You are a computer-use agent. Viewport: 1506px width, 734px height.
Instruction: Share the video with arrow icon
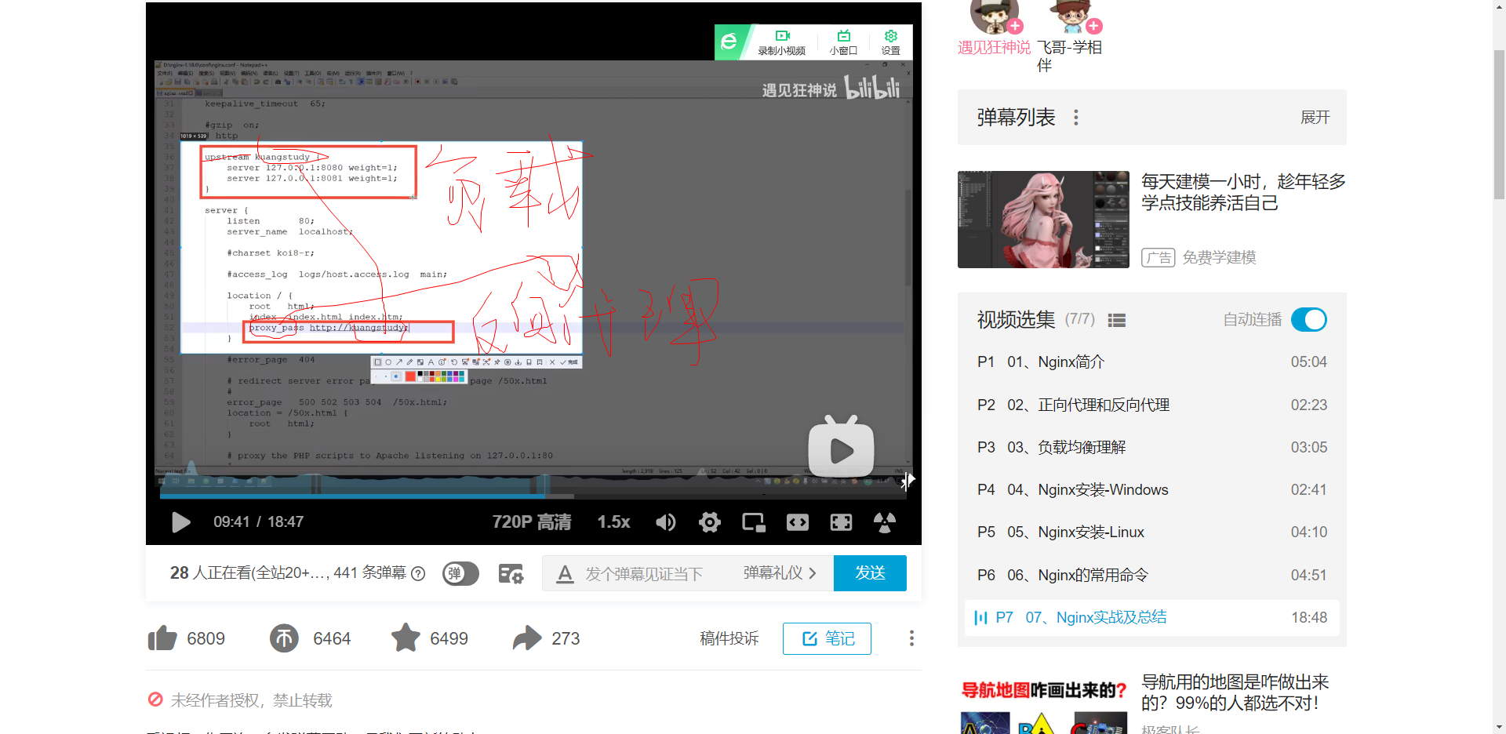tap(527, 638)
